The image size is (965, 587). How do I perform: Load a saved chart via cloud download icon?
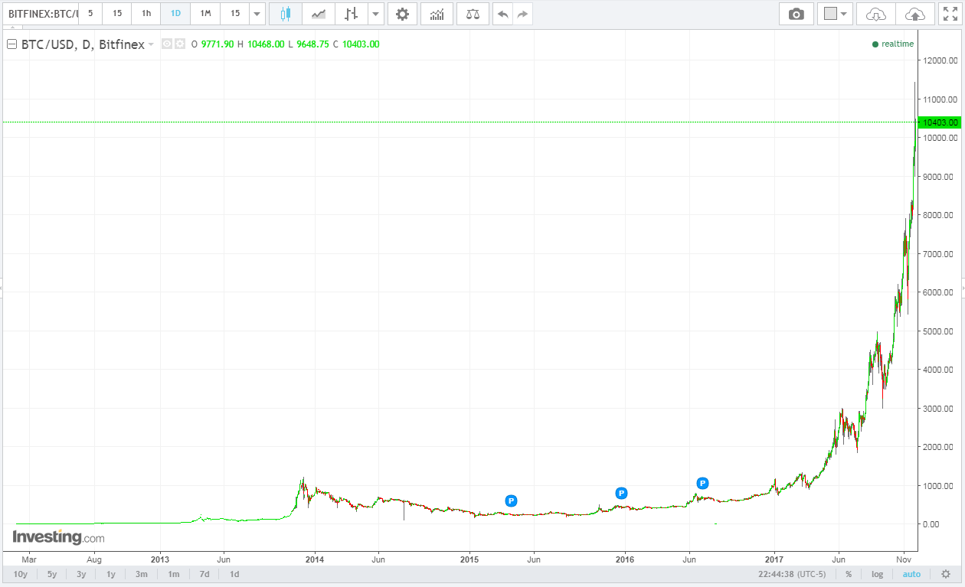[875, 14]
